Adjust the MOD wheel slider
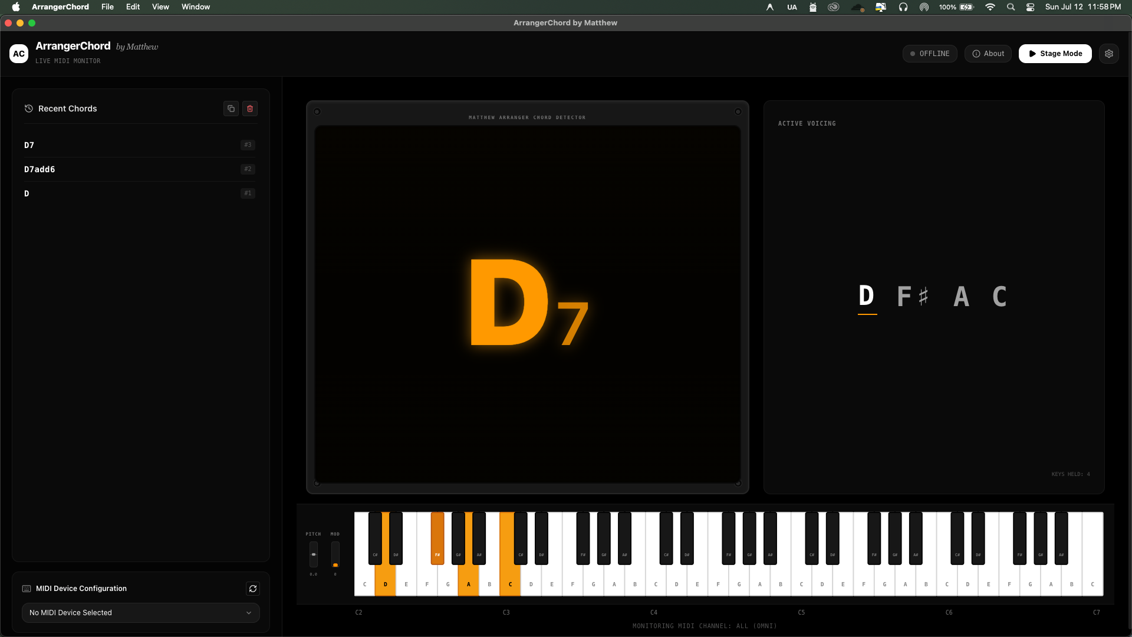1132x637 pixels. pyautogui.click(x=335, y=554)
